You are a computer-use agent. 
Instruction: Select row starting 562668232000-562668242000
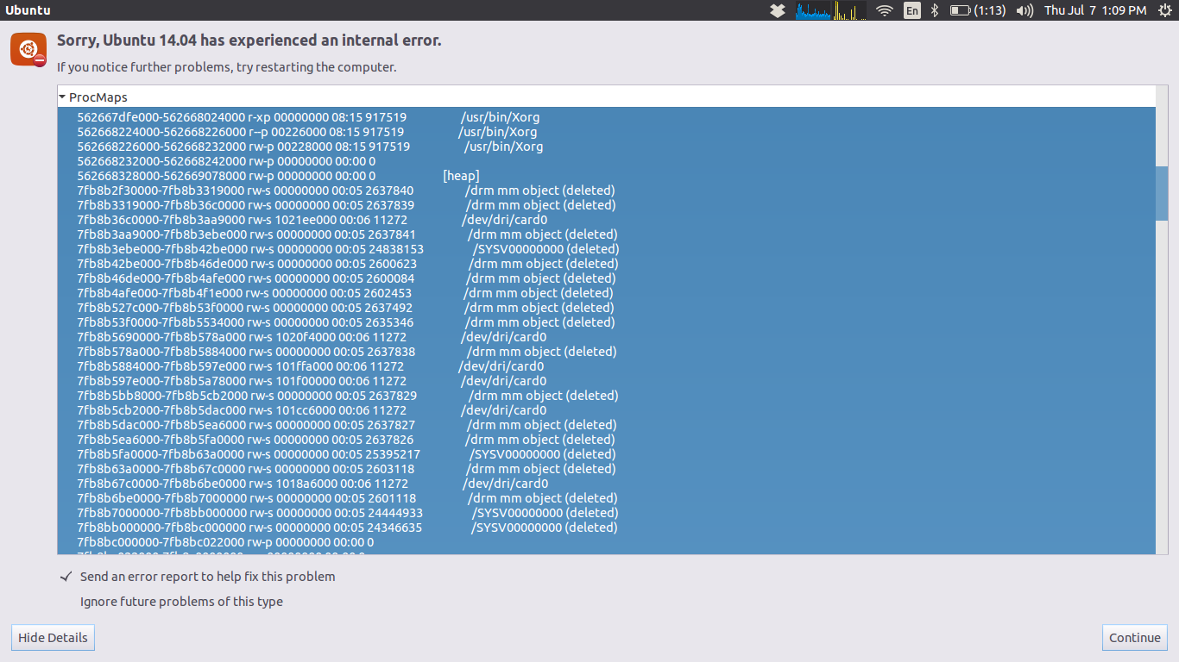(606, 161)
